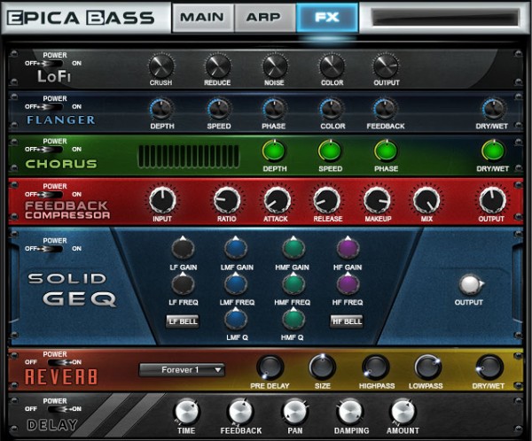Click the Chorus SPEED green knob
This screenshot has height=441, width=532.
tap(330, 151)
